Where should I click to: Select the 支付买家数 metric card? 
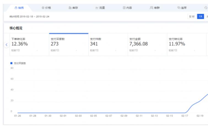(68, 45)
